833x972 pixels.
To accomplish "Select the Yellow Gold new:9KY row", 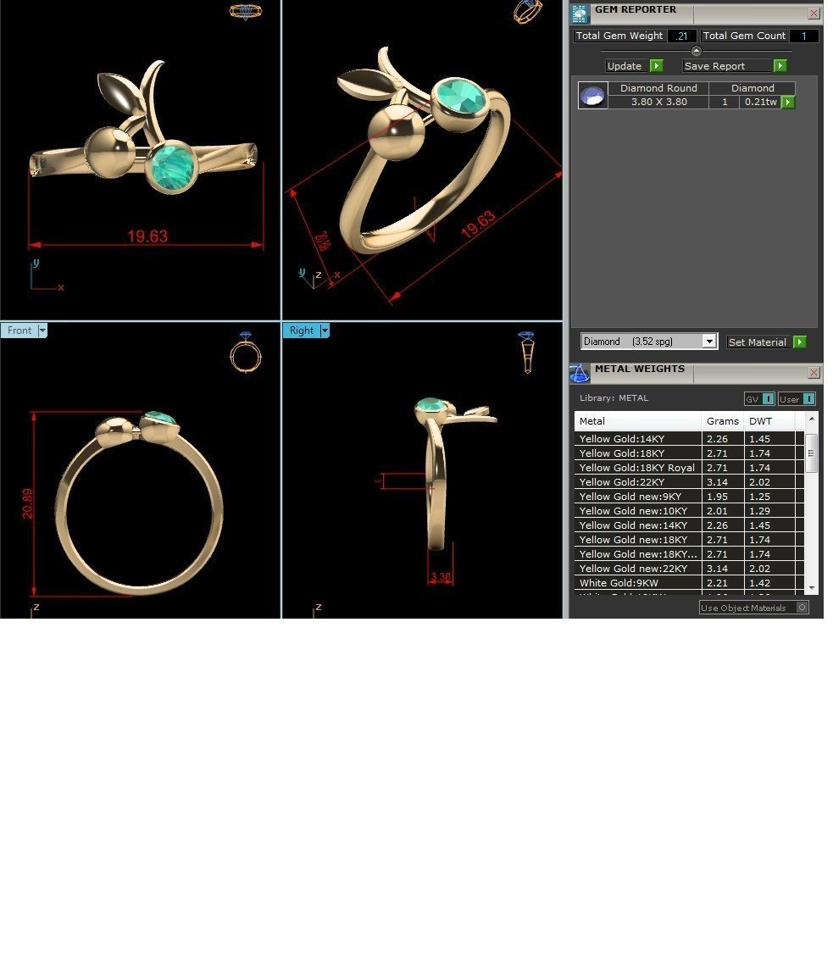I will click(x=689, y=496).
